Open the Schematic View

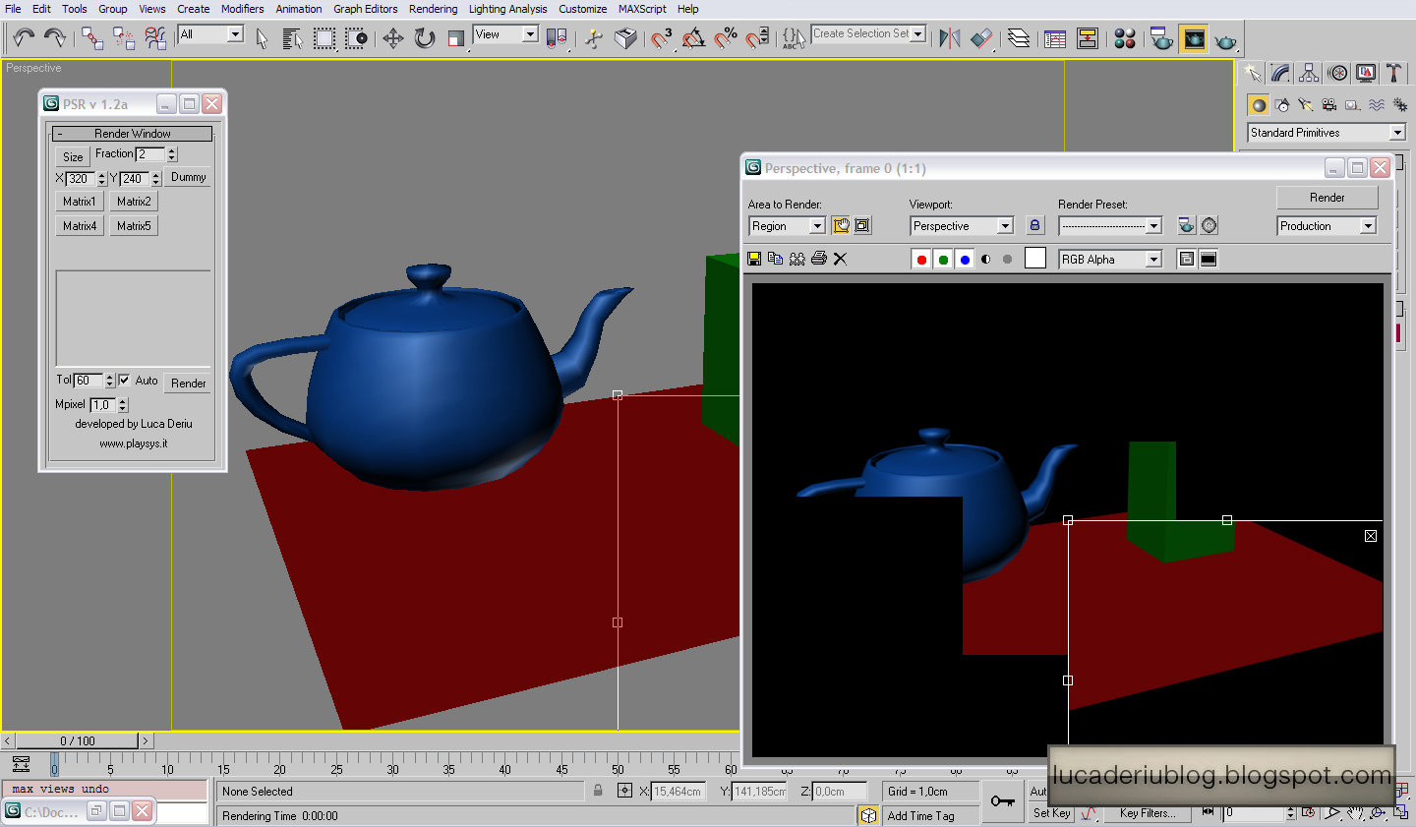click(1088, 39)
